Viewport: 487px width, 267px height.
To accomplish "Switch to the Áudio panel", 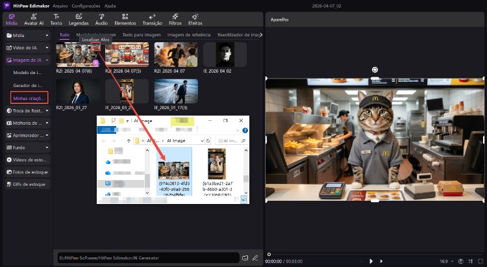I will pyautogui.click(x=101, y=19).
